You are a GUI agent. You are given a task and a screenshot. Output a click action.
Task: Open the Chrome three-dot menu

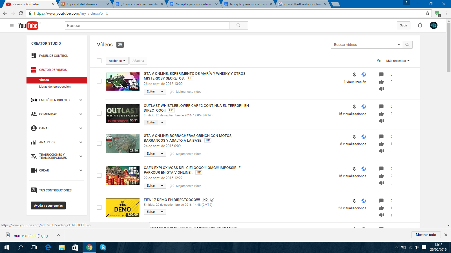[x=446, y=13]
